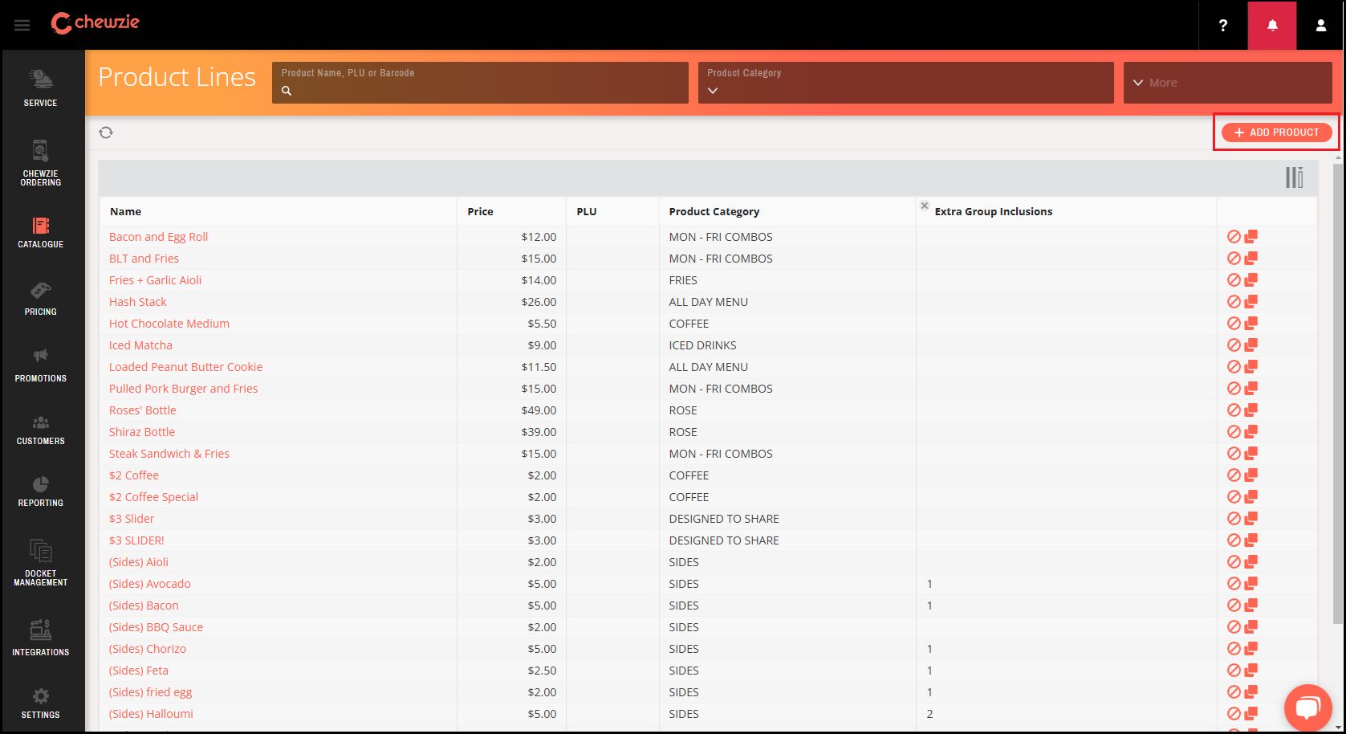Viewport: 1346px width, 734px height.
Task: Open Reporting section
Action: click(41, 491)
